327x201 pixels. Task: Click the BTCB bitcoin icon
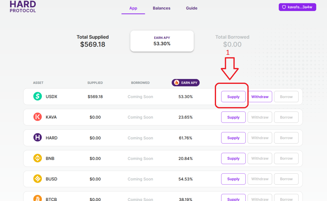(38, 198)
